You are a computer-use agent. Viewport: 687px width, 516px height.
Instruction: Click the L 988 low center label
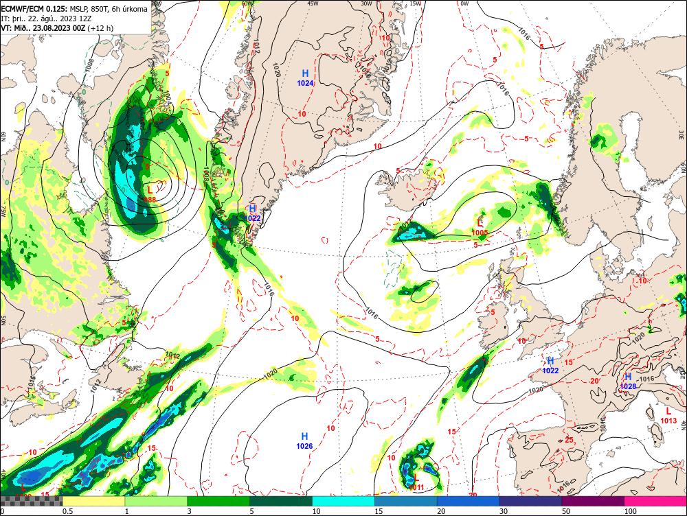[150, 194]
